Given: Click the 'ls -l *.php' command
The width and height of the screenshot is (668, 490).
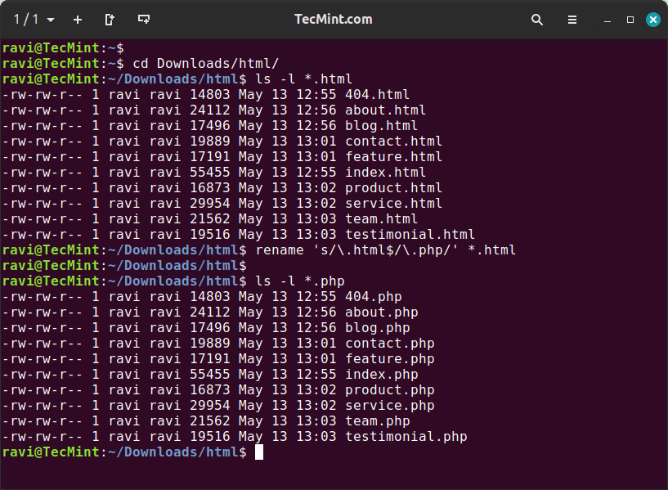Looking at the screenshot, I should point(300,281).
